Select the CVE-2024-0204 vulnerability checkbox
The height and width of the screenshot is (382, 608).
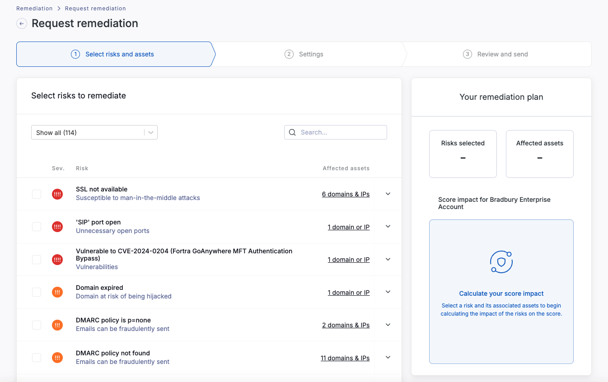[x=37, y=259]
